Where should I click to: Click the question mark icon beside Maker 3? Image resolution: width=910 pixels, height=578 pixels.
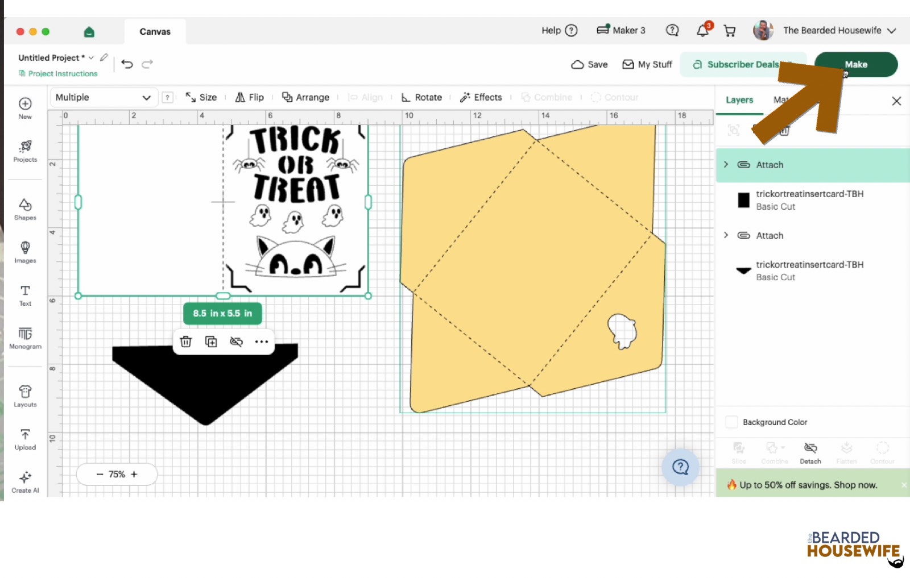click(x=672, y=30)
